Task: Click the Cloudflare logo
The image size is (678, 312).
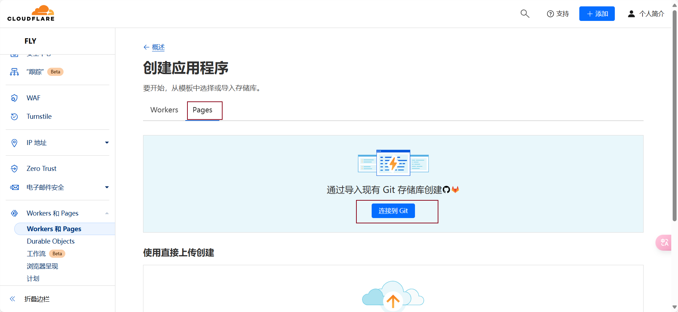Action: click(x=31, y=13)
